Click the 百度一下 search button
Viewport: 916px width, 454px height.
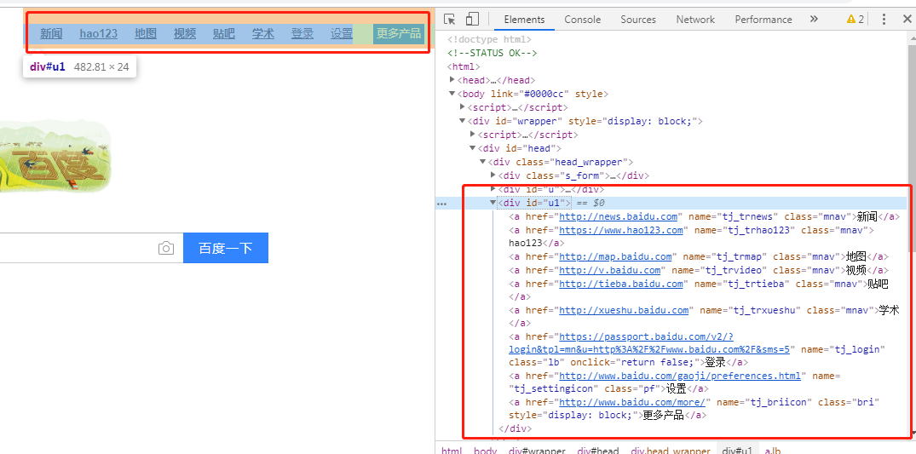(226, 249)
